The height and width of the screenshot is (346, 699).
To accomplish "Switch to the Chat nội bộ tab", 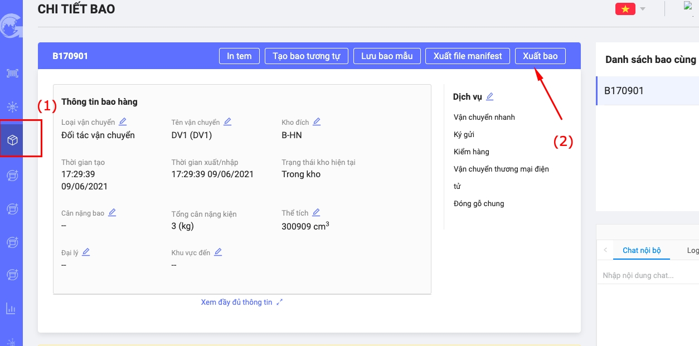I will pos(642,250).
